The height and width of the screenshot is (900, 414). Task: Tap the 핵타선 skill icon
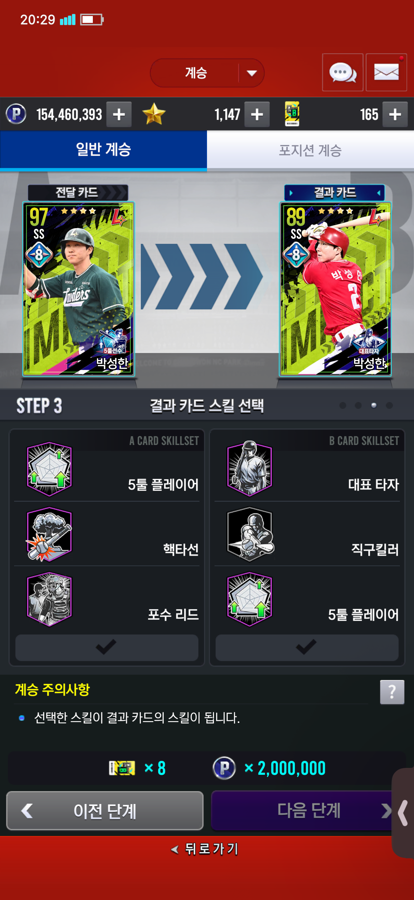[49, 534]
